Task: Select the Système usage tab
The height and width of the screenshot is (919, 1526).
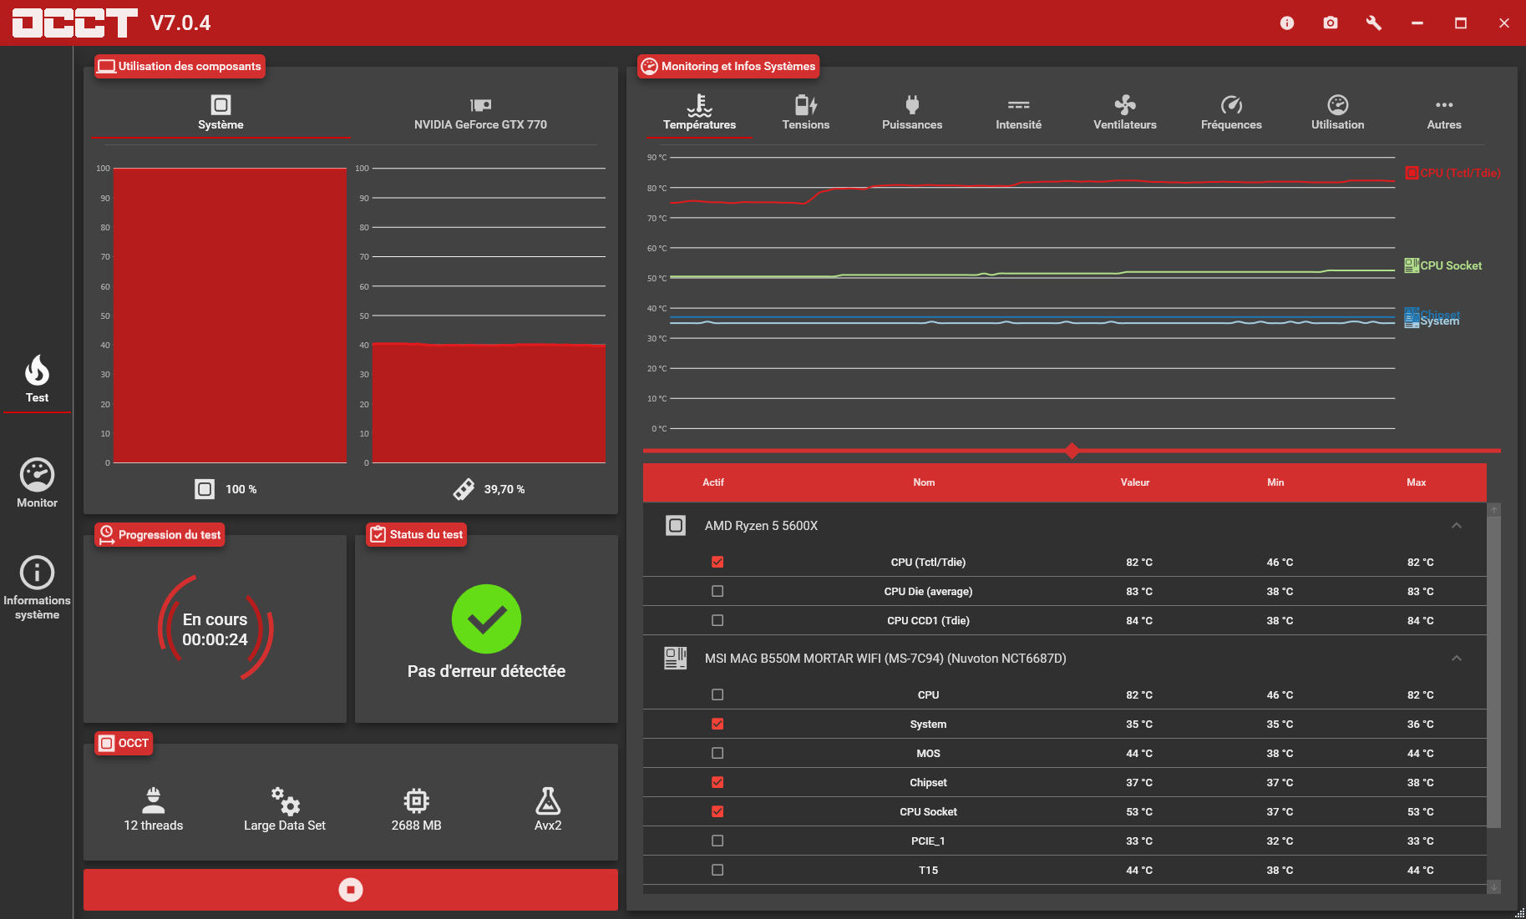Action: (221, 113)
